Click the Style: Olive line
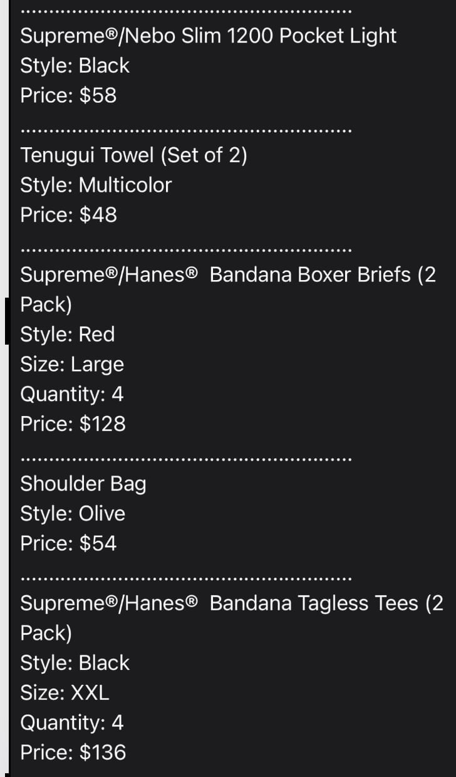Viewport: 456px width, 777px height. 73,514
